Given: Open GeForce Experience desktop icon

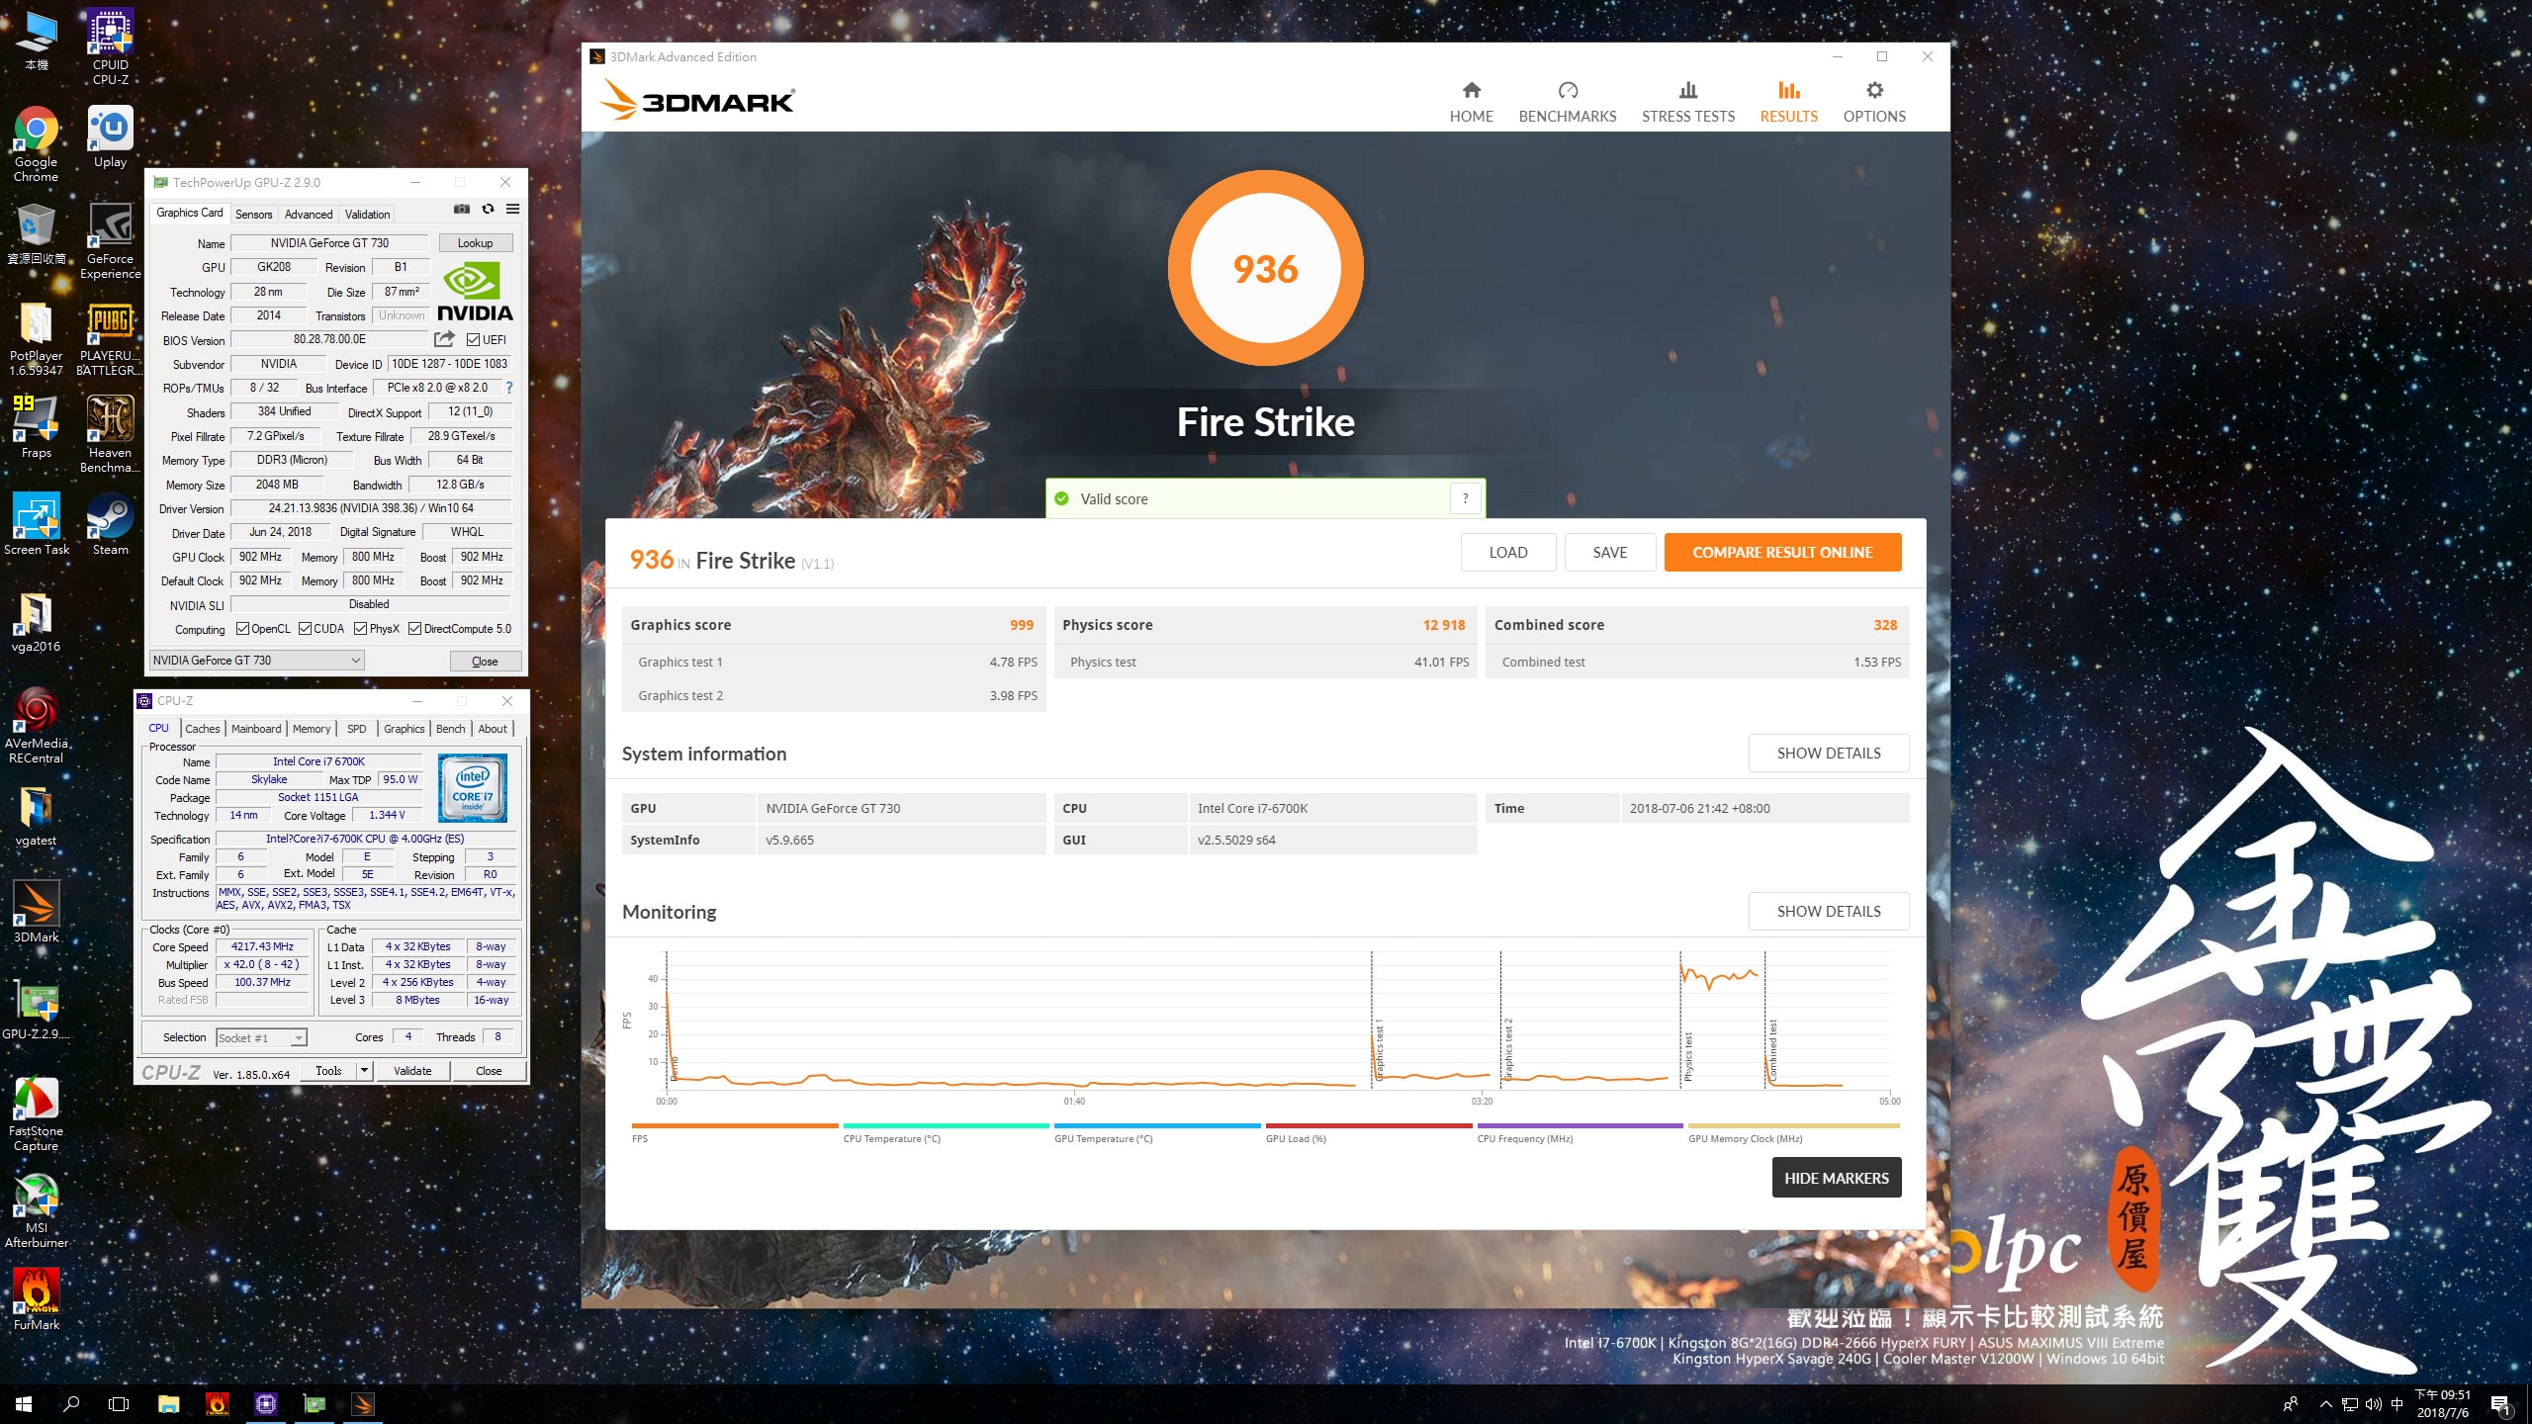Looking at the screenshot, I should [x=110, y=241].
